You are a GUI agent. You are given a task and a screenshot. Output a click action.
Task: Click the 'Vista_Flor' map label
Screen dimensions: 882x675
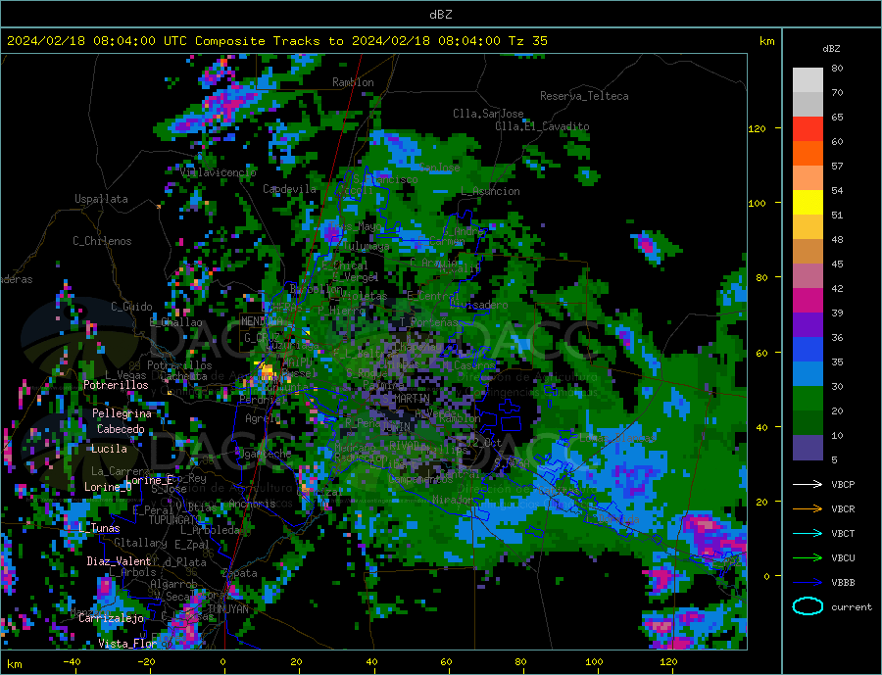tap(127, 643)
